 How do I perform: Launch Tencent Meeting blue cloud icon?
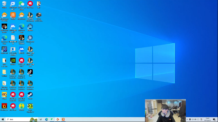tap(22, 50)
